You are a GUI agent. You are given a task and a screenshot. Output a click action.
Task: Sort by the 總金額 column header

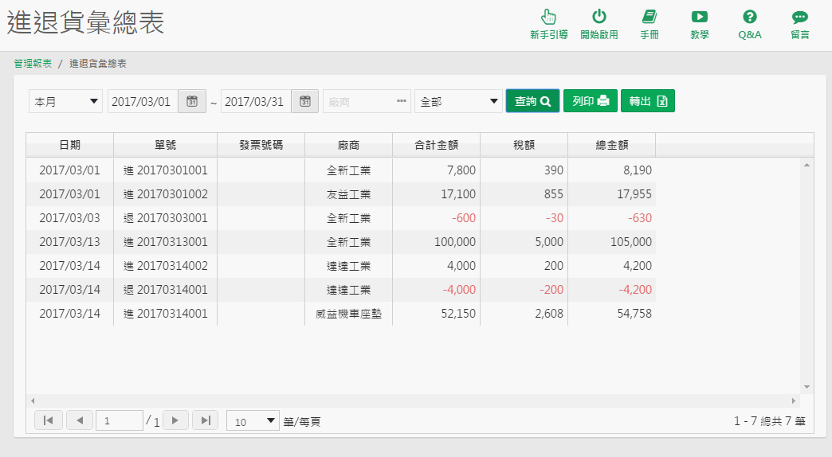(612, 145)
